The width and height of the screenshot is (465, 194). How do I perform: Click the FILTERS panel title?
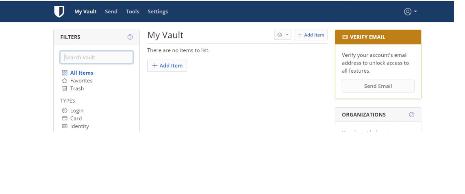(70, 37)
